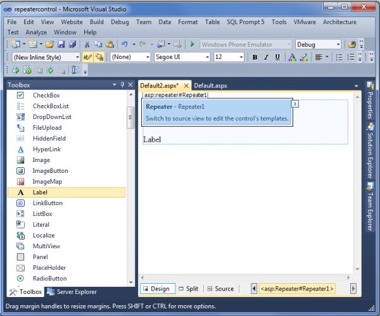Click the Repeater1 control placeholder
This screenshot has width=380, height=316.
point(217,113)
